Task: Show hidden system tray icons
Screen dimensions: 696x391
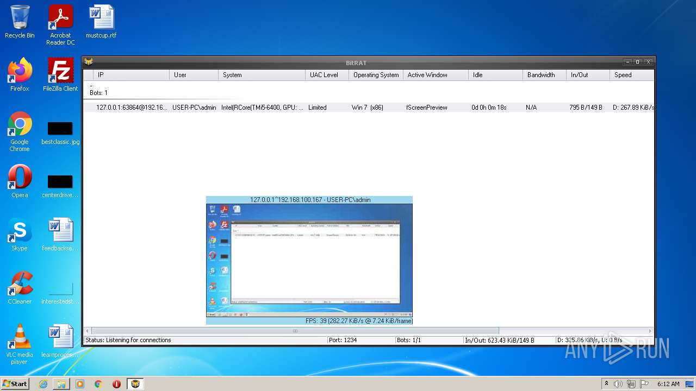Action: (x=606, y=384)
